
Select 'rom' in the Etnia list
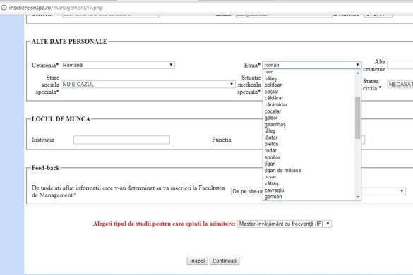(x=309, y=72)
